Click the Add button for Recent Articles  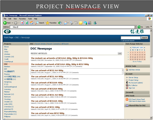(120, 53)
